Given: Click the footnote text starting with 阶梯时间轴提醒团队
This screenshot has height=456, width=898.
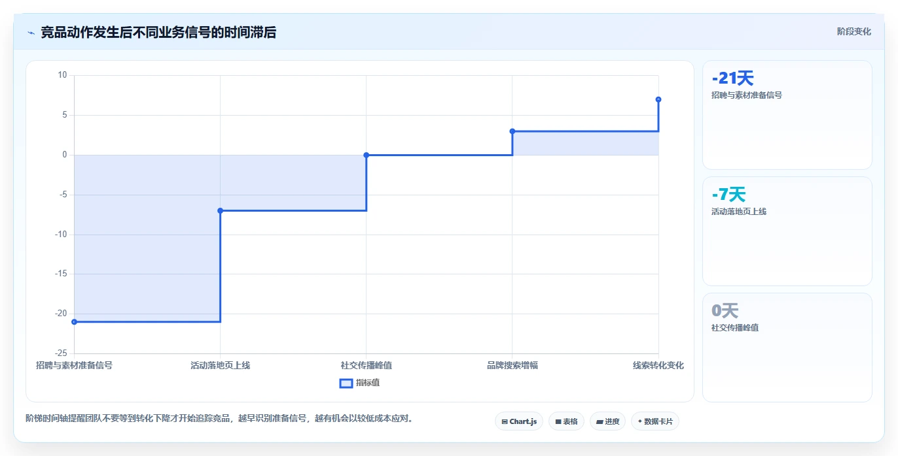Looking at the screenshot, I should [x=221, y=418].
